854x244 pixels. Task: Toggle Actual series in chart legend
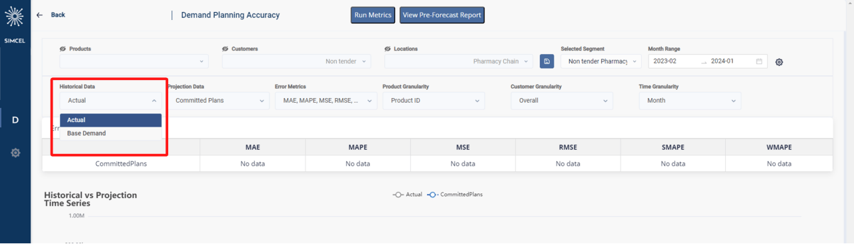pos(408,195)
